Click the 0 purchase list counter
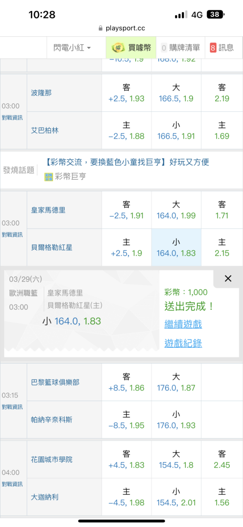 click(164, 48)
